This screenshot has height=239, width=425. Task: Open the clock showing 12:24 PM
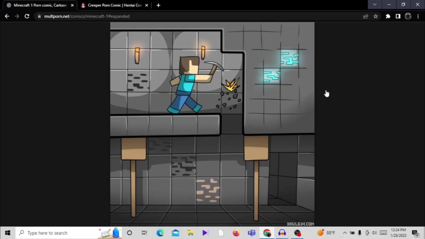click(x=398, y=233)
